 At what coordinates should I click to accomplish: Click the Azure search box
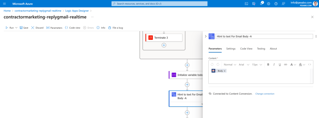(x=160, y=4)
